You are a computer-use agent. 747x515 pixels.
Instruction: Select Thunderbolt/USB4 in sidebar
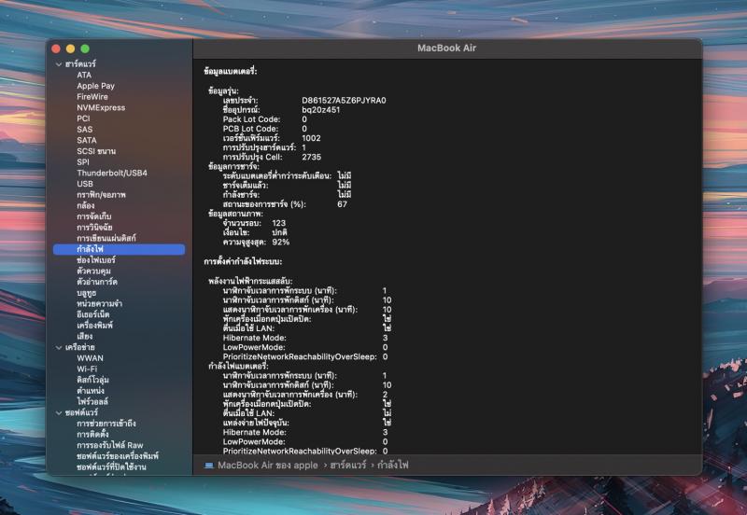(x=112, y=173)
